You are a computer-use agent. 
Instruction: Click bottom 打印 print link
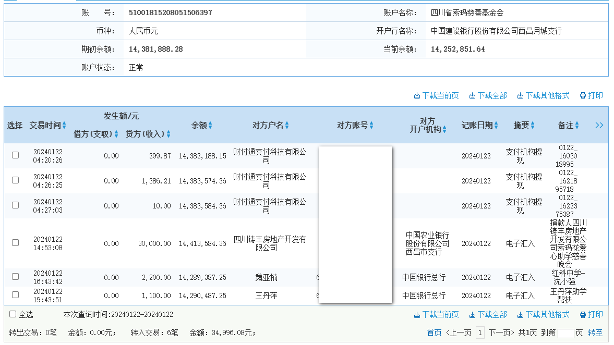pyautogui.click(x=591, y=314)
